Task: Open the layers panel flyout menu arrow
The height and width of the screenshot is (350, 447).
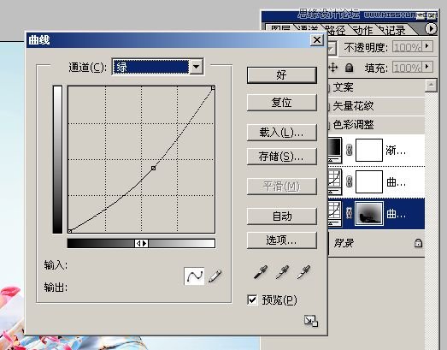Action: tap(431, 29)
